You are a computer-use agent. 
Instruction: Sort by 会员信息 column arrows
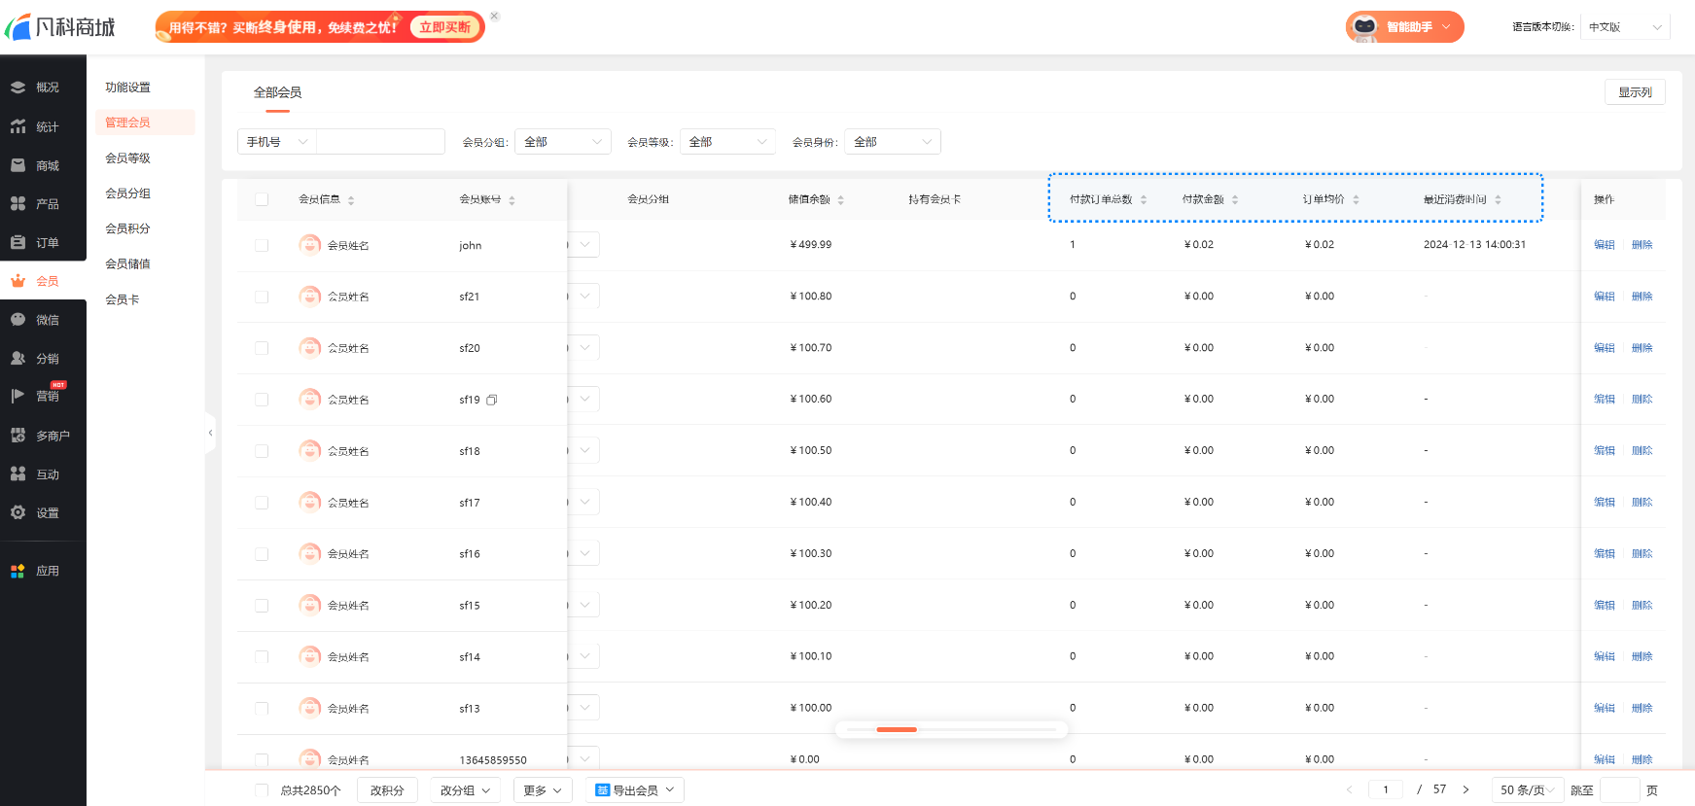click(x=351, y=200)
